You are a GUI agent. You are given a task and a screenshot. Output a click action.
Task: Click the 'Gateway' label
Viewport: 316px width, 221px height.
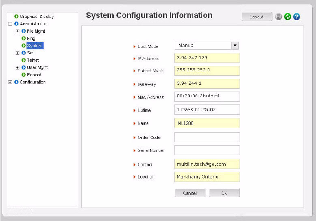click(x=147, y=85)
